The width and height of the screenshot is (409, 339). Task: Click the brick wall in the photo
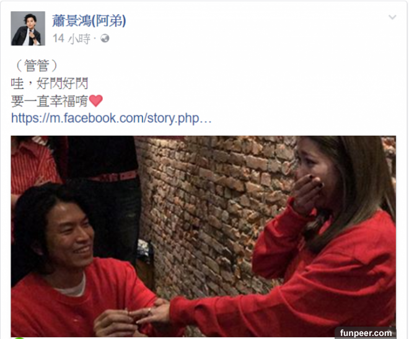click(x=216, y=209)
